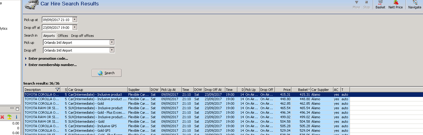
Task: Sort by Car Group column header
Action: [98, 90]
